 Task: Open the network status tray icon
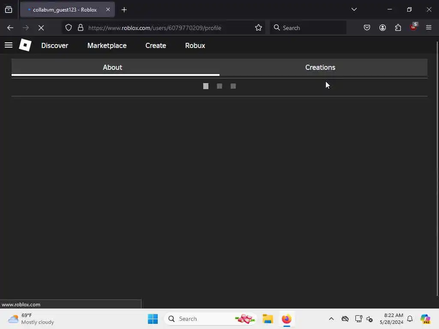click(x=358, y=319)
